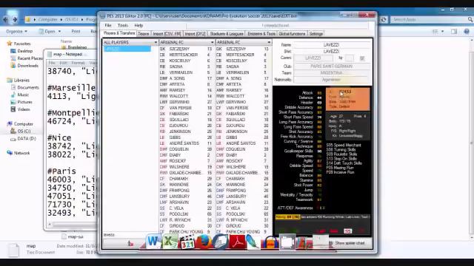This screenshot has width=474, height=266.
Task: Open the File menu of PES Editor
Action: (x=108, y=25)
